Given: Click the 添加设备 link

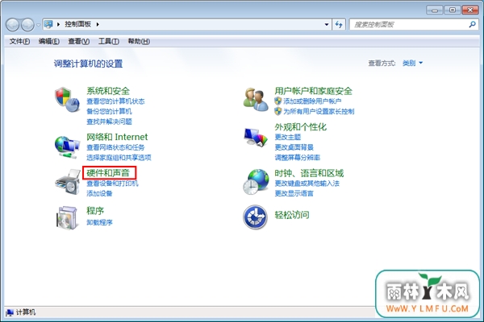Looking at the screenshot, I should coord(99,193).
